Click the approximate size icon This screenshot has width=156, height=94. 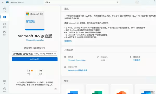(x=98, y=57)
